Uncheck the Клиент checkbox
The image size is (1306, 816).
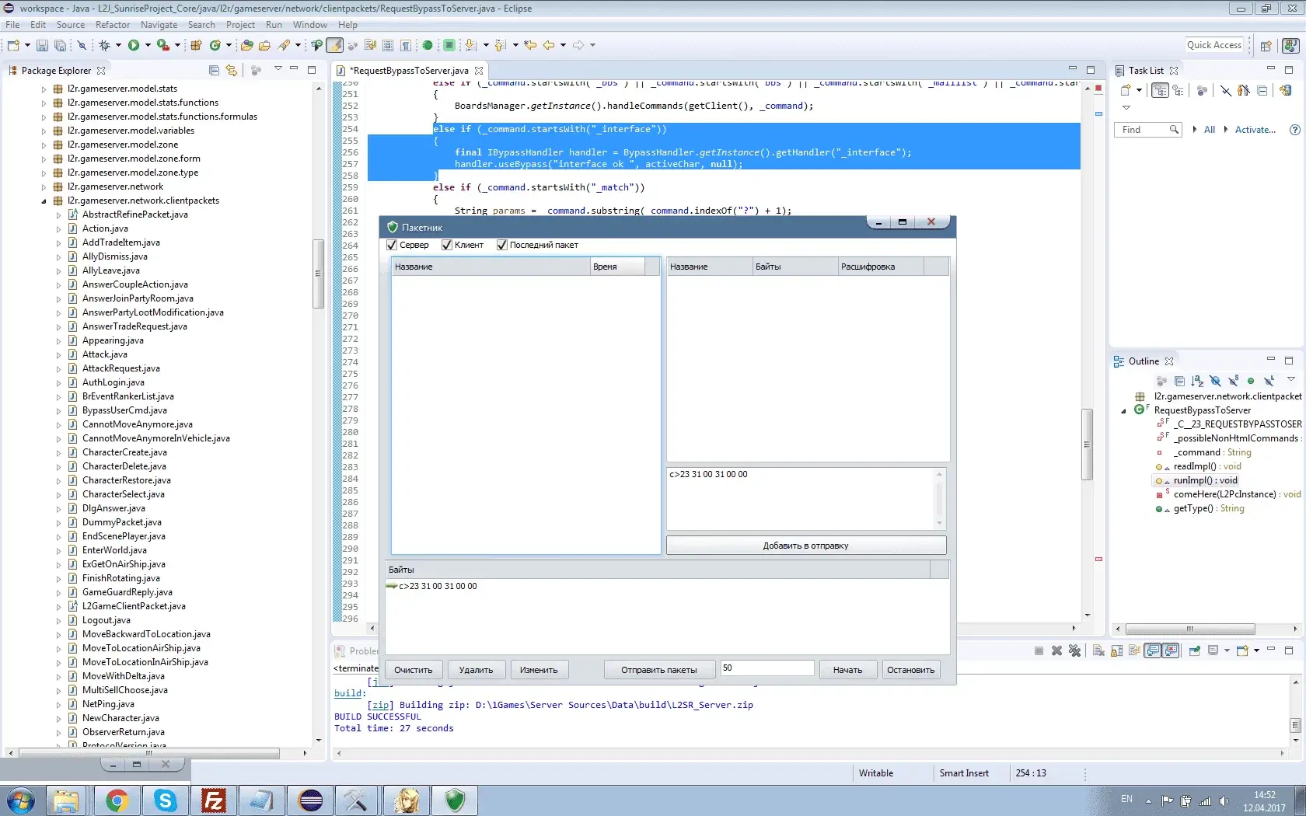coord(447,245)
